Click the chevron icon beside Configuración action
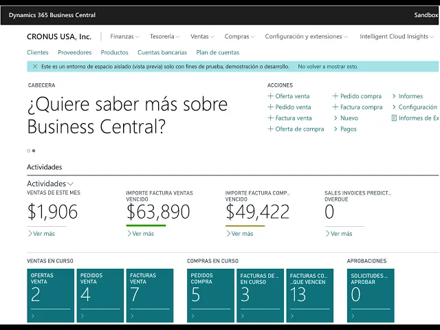This screenshot has height=330, width=440. pyautogui.click(x=394, y=107)
